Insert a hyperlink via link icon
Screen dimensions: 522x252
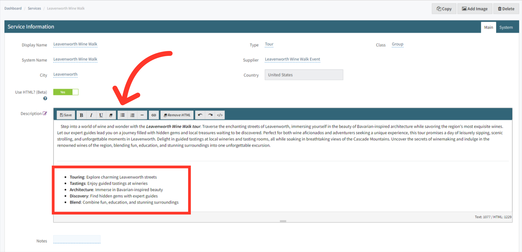click(x=154, y=115)
